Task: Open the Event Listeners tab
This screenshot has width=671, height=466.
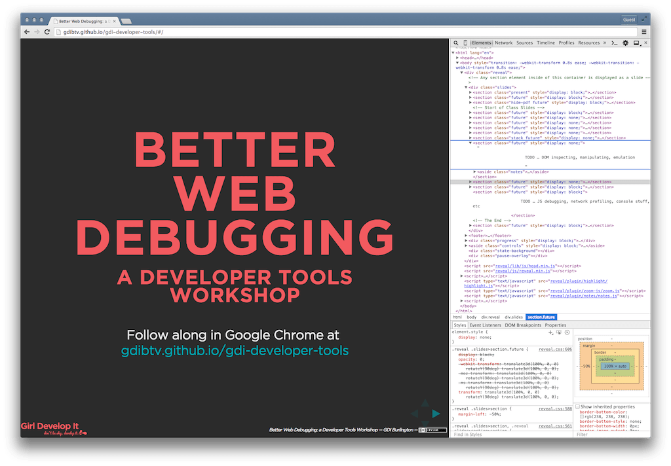Action: pyautogui.click(x=486, y=324)
